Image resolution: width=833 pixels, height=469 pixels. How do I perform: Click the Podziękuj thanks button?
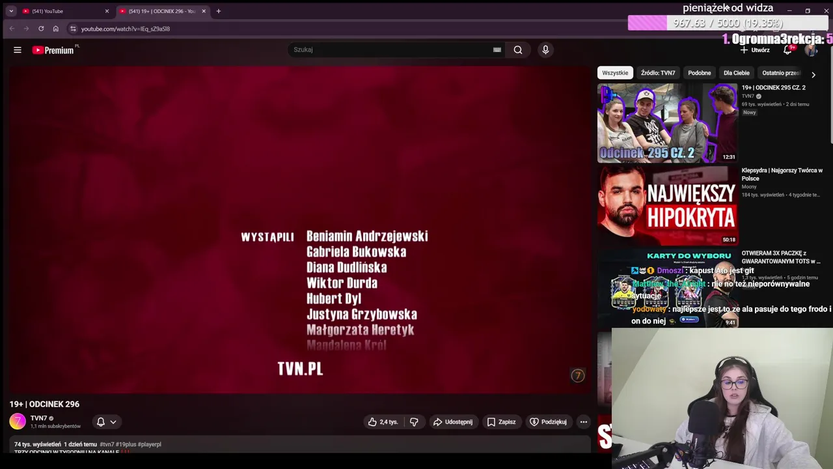pyautogui.click(x=548, y=422)
